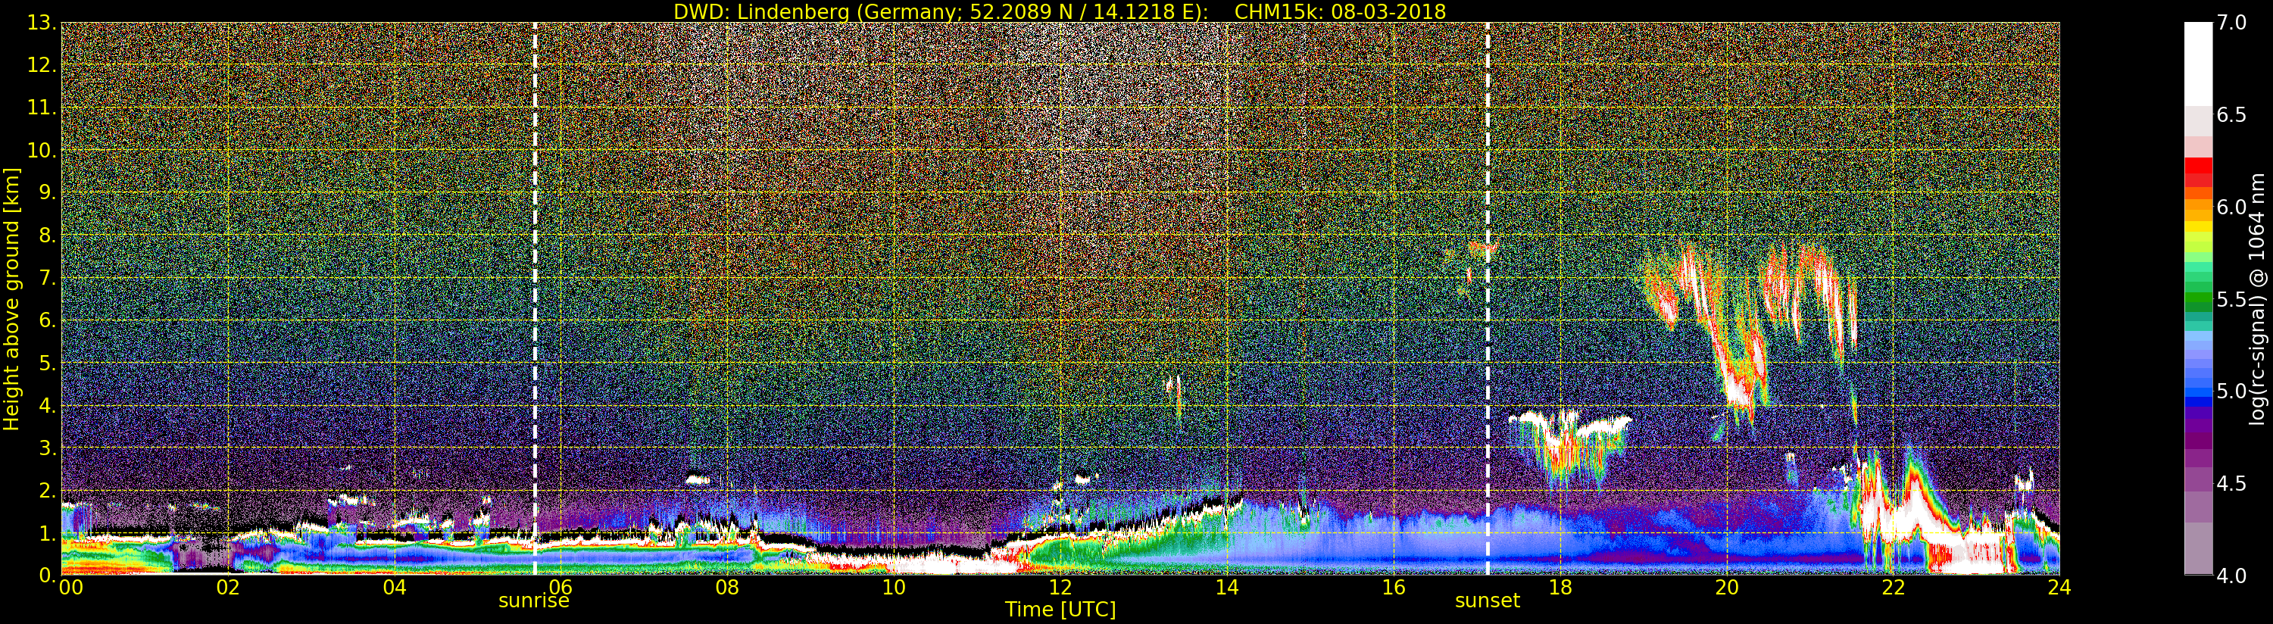Click the time axis tick 14
The image size is (2273, 624).
coord(1227,587)
